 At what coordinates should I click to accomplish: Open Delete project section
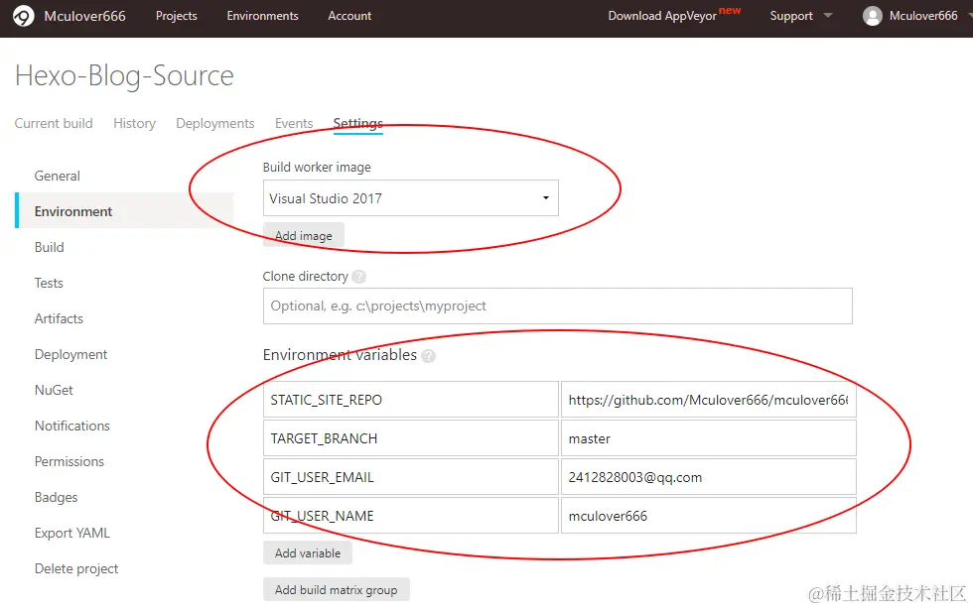click(x=76, y=568)
